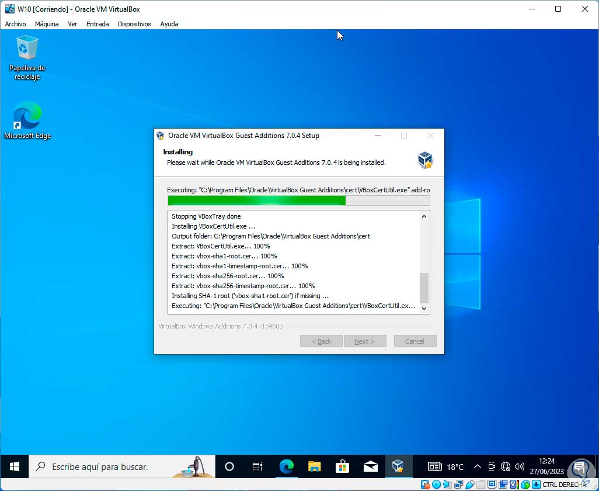Click the Guest Additions setup taskbar icon
Screen dimensions: 599x491
click(398, 466)
